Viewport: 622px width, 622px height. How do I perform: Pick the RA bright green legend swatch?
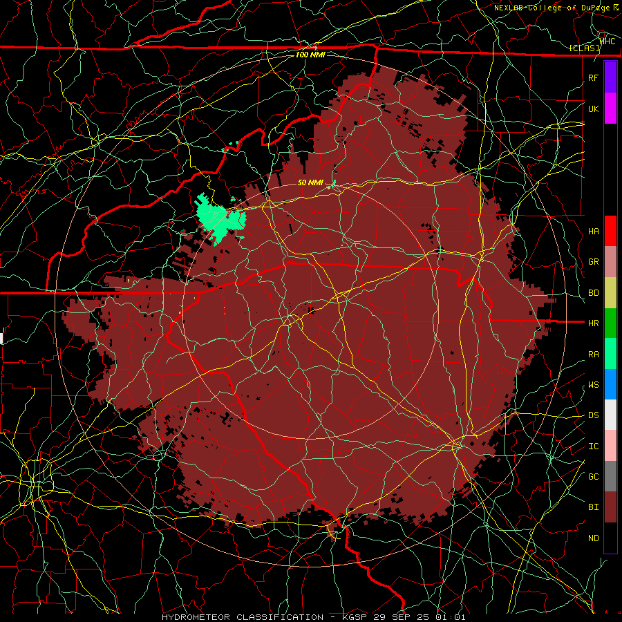(x=610, y=354)
